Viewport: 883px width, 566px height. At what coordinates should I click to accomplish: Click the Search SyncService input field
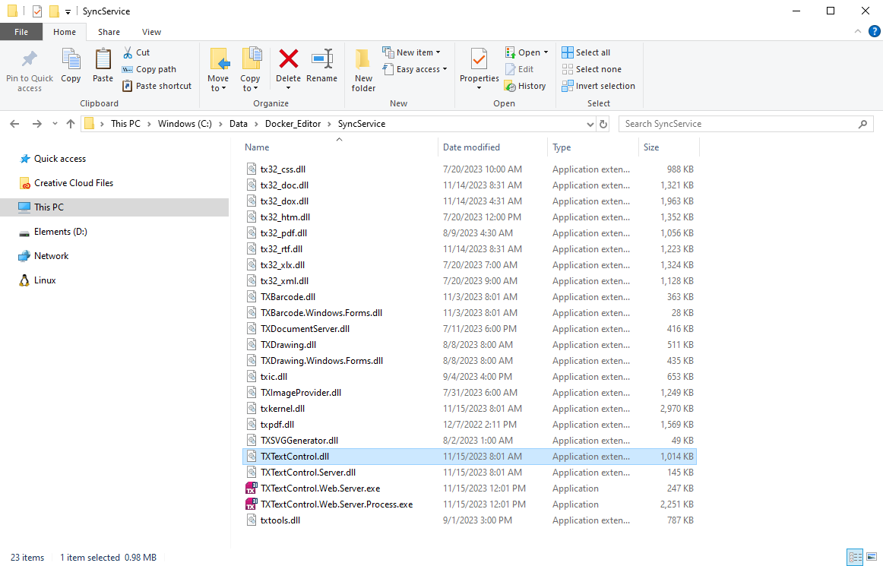point(737,124)
